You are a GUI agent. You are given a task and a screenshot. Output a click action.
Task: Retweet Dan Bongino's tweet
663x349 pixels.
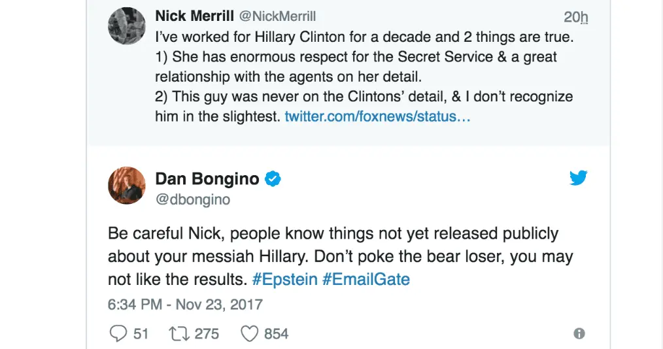(x=178, y=333)
